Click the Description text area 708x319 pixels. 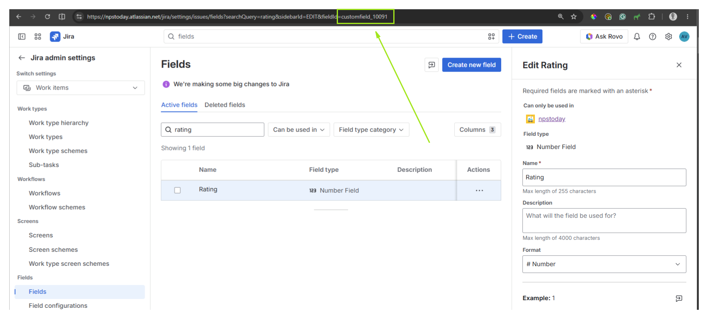(604, 221)
